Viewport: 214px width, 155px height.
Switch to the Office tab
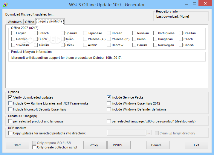[30, 22]
